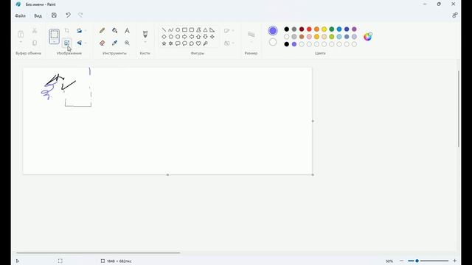Click the Share icon at top right
Screen dimensions: 472x265
455,15
